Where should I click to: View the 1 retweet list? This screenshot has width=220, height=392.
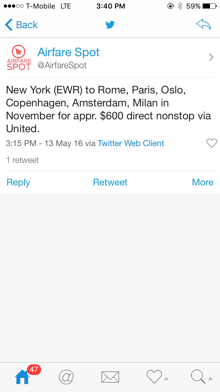pos(23,160)
